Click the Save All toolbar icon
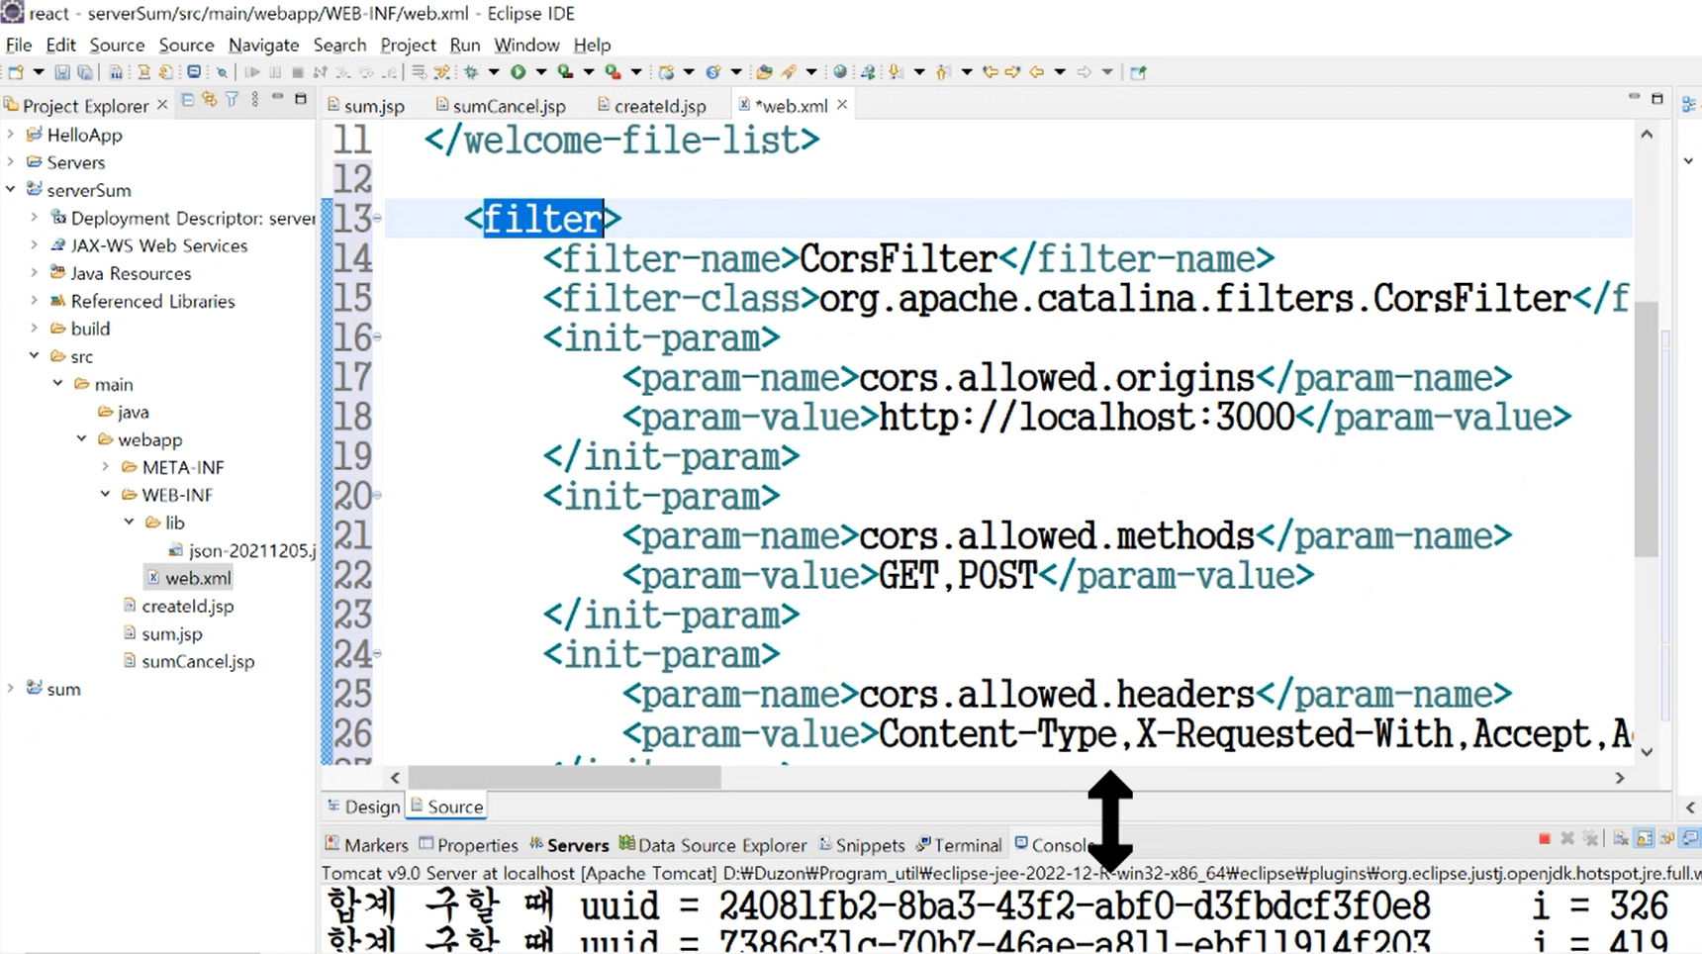The image size is (1702, 954). [x=85, y=72]
